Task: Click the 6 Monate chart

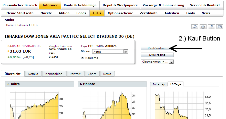Action: (107, 105)
